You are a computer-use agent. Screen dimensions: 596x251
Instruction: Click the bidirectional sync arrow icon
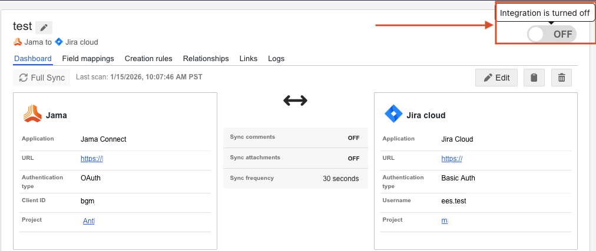295,101
